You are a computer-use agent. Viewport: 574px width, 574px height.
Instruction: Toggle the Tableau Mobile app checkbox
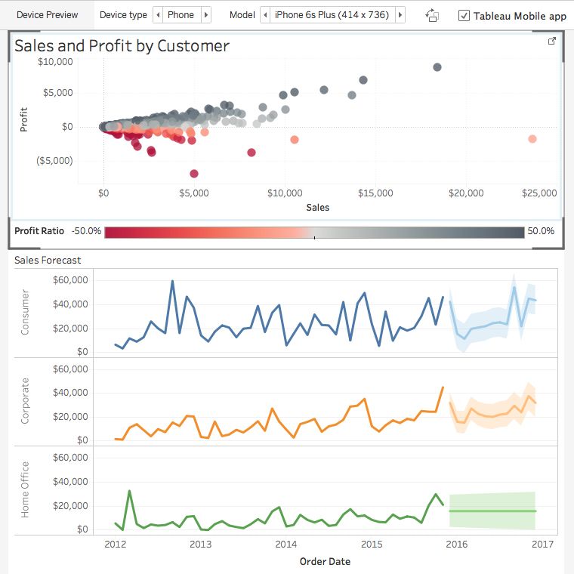point(464,15)
